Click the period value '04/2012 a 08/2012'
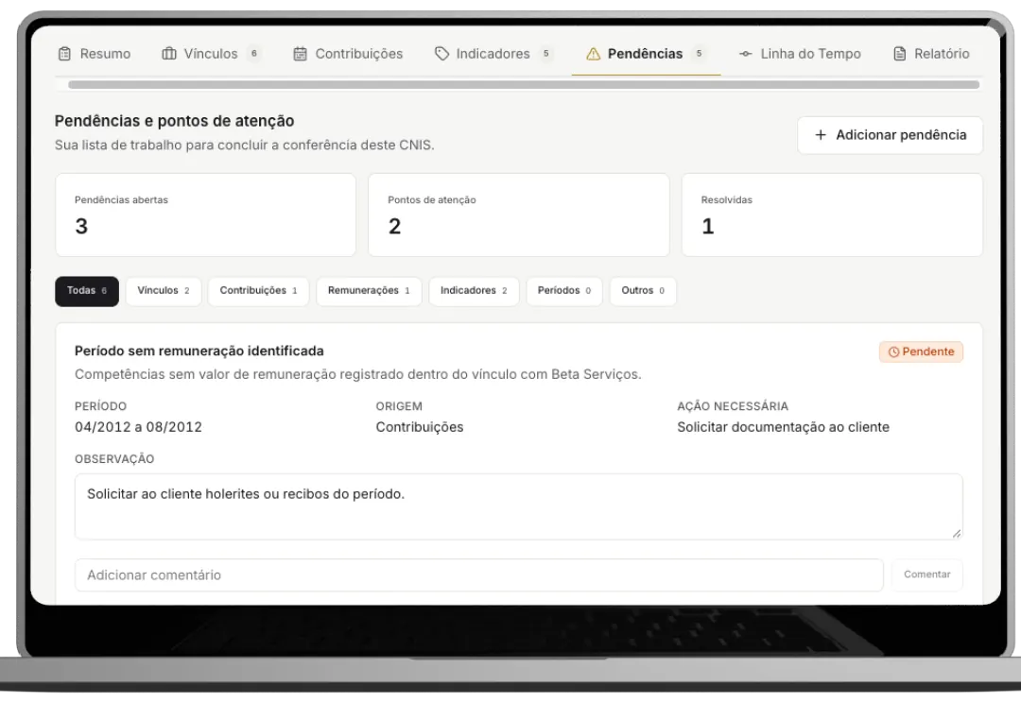Viewport: 1021px width, 703px height. click(x=139, y=427)
